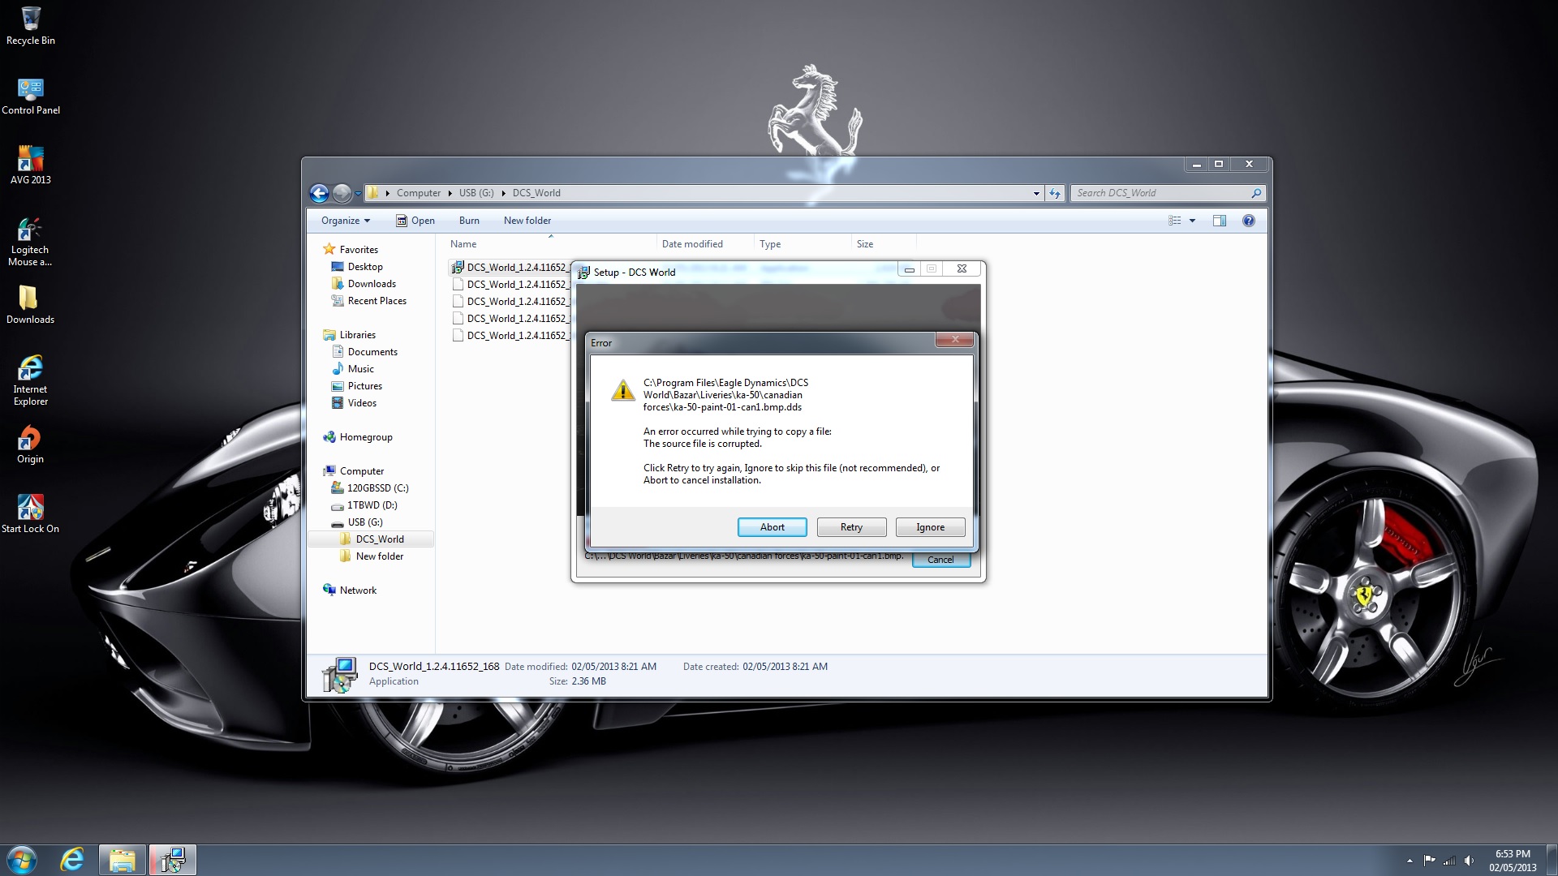The width and height of the screenshot is (1558, 876).
Task: Sort by the Name column header
Action: (550, 244)
